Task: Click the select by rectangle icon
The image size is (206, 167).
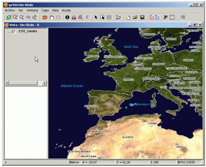Action: (x=102, y=17)
